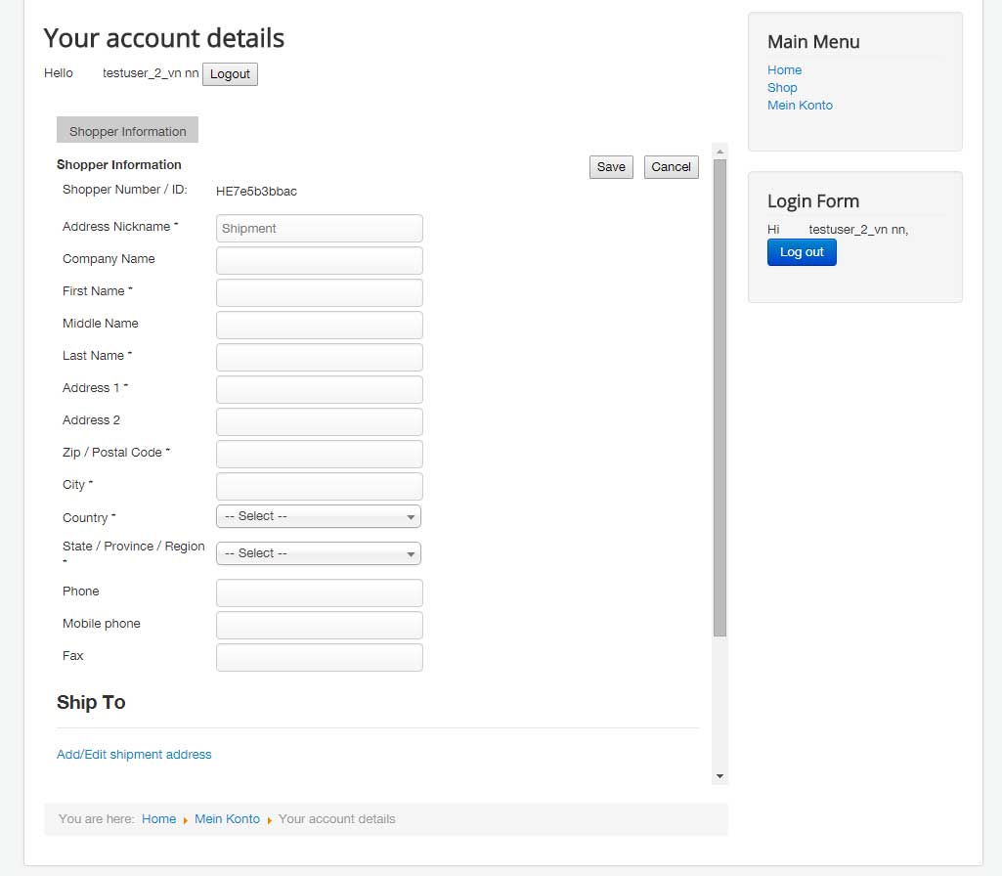Select the First Name text box
The image size is (1002, 876).
tap(319, 293)
